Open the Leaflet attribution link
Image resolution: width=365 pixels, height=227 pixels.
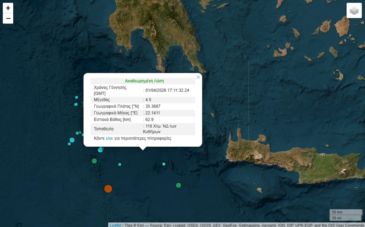(x=116, y=225)
